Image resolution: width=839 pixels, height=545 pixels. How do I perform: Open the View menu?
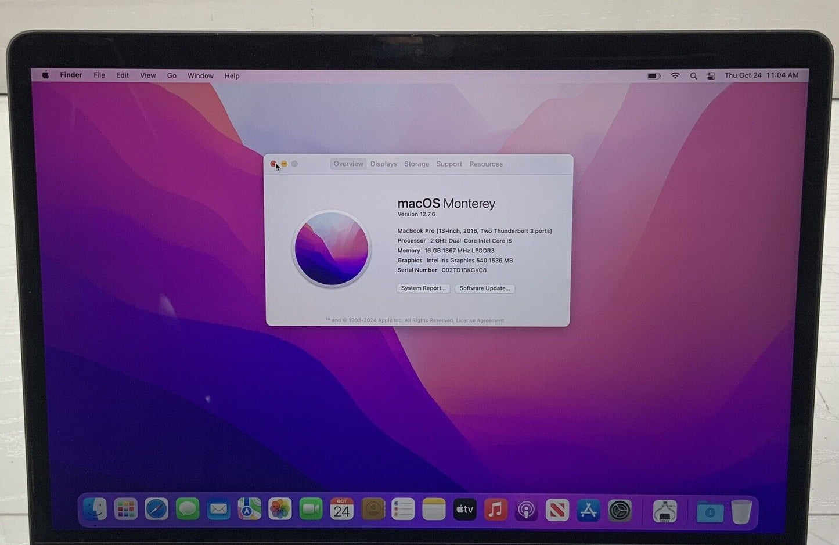(147, 75)
